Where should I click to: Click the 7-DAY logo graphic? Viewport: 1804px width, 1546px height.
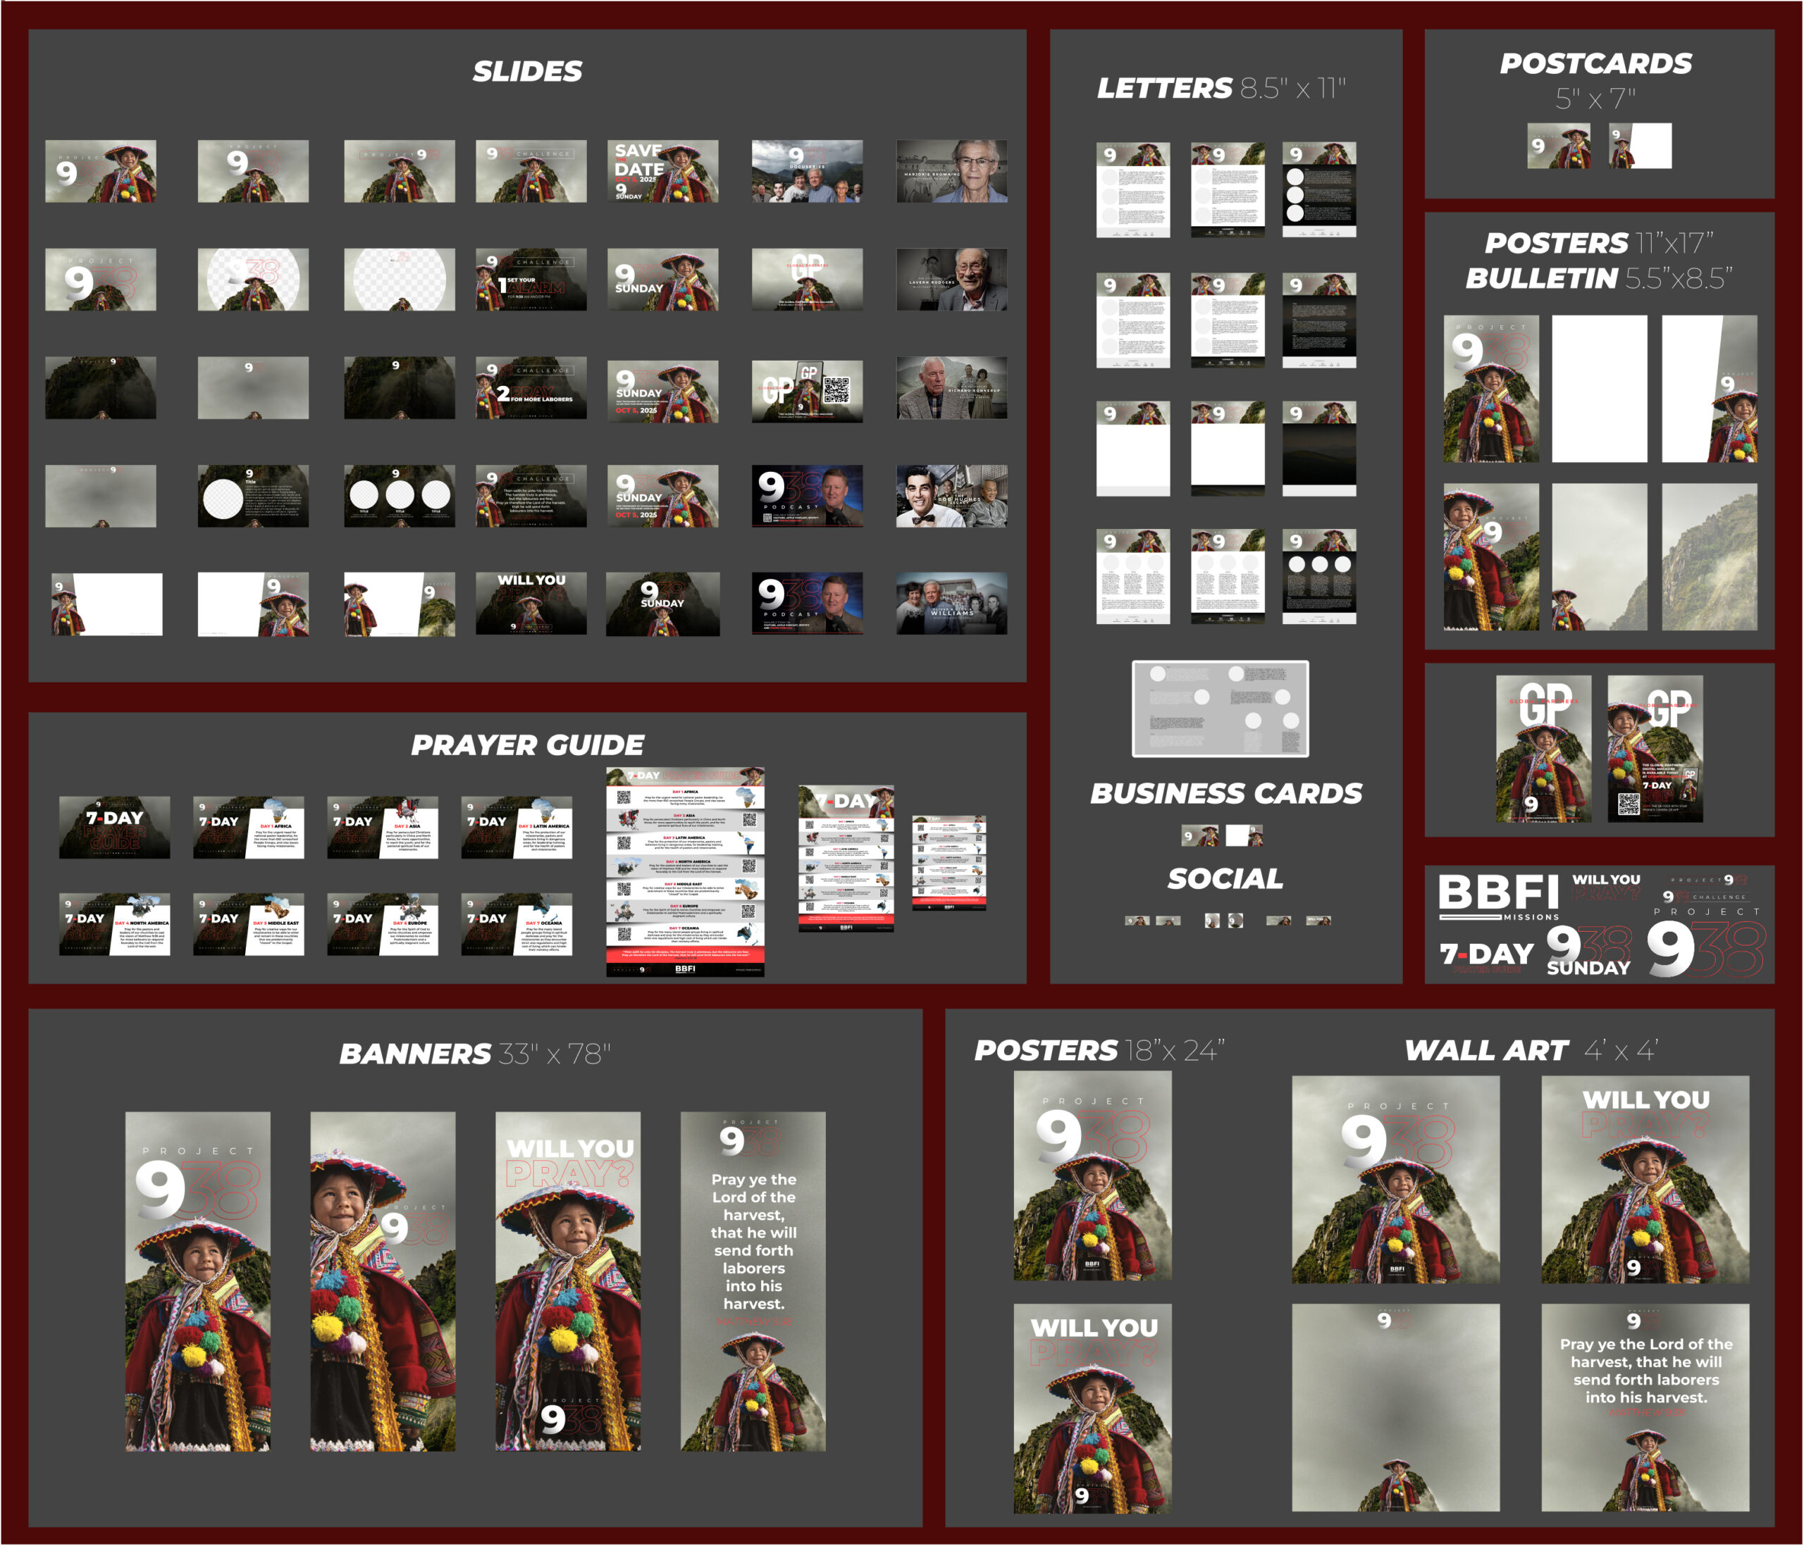(1485, 955)
